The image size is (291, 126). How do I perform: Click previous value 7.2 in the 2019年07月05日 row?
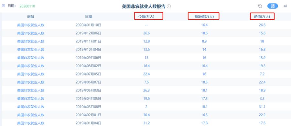262,74
